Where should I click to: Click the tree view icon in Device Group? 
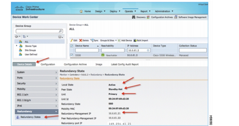tap(25, 36)
